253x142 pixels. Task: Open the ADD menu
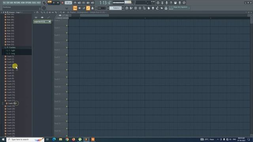[11, 3]
